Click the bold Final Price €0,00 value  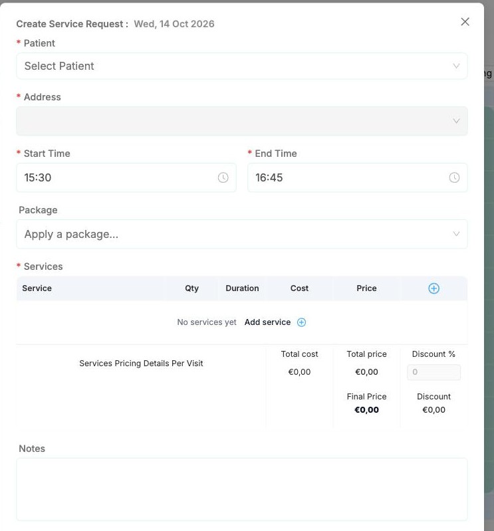point(366,410)
